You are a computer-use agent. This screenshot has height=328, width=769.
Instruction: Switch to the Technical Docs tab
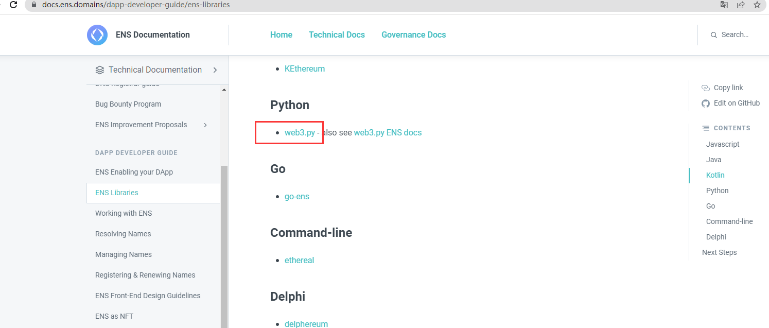pyautogui.click(x=337, y=34)
